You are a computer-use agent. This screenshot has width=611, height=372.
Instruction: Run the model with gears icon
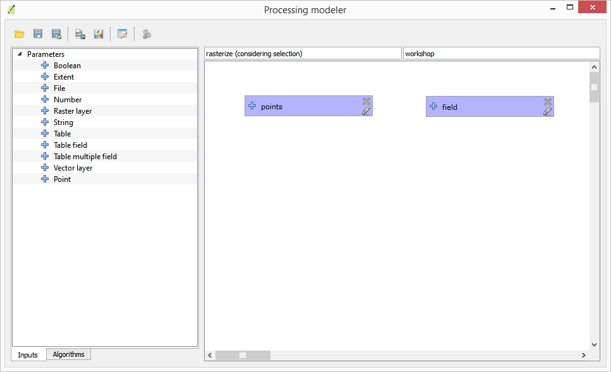coord(147,34)
